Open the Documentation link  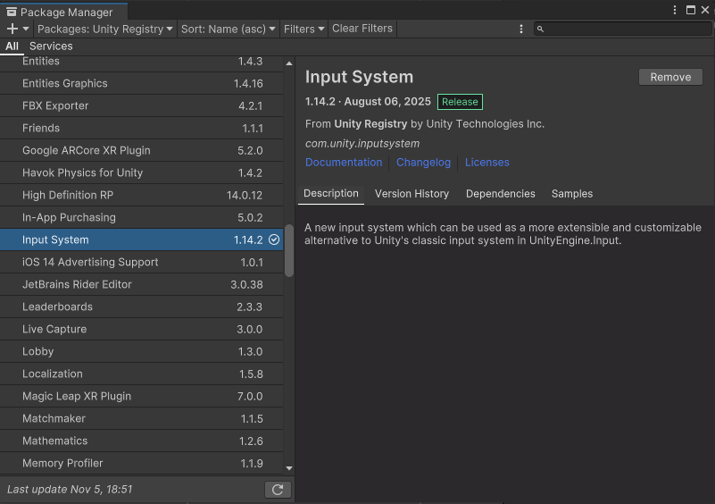[x=344, y=163]
